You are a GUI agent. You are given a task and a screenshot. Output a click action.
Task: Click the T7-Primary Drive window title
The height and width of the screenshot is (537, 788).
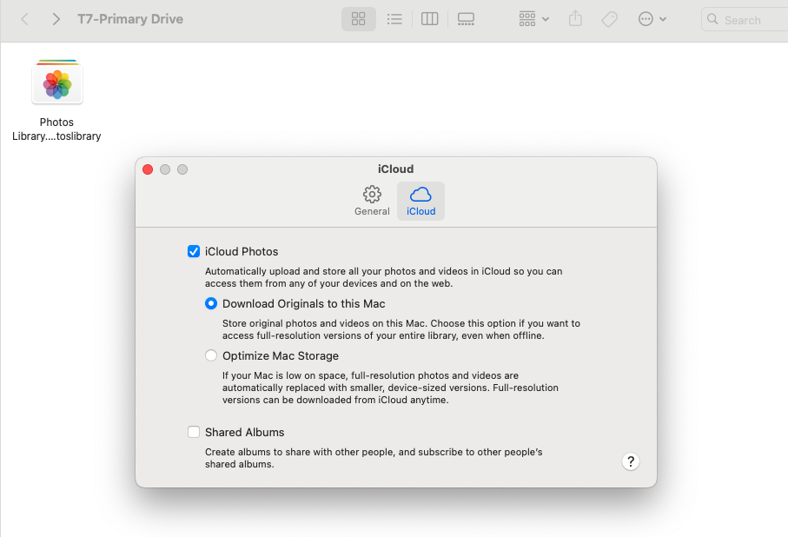pyautogui.click(x=130, y=19)
